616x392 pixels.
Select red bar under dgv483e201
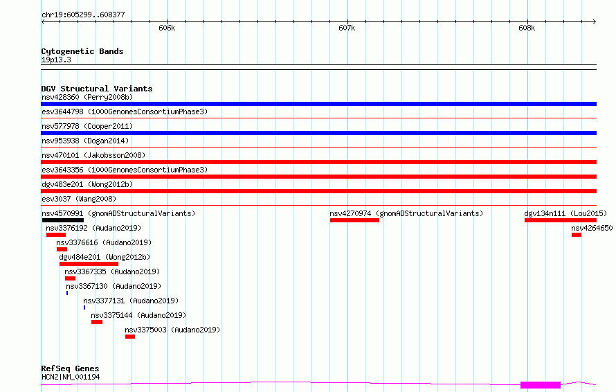[318, 191]
